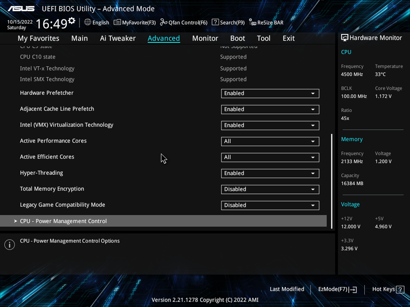Click the settings list scrollbar
This screenshot has height=307, width=410.
[332, 181]
